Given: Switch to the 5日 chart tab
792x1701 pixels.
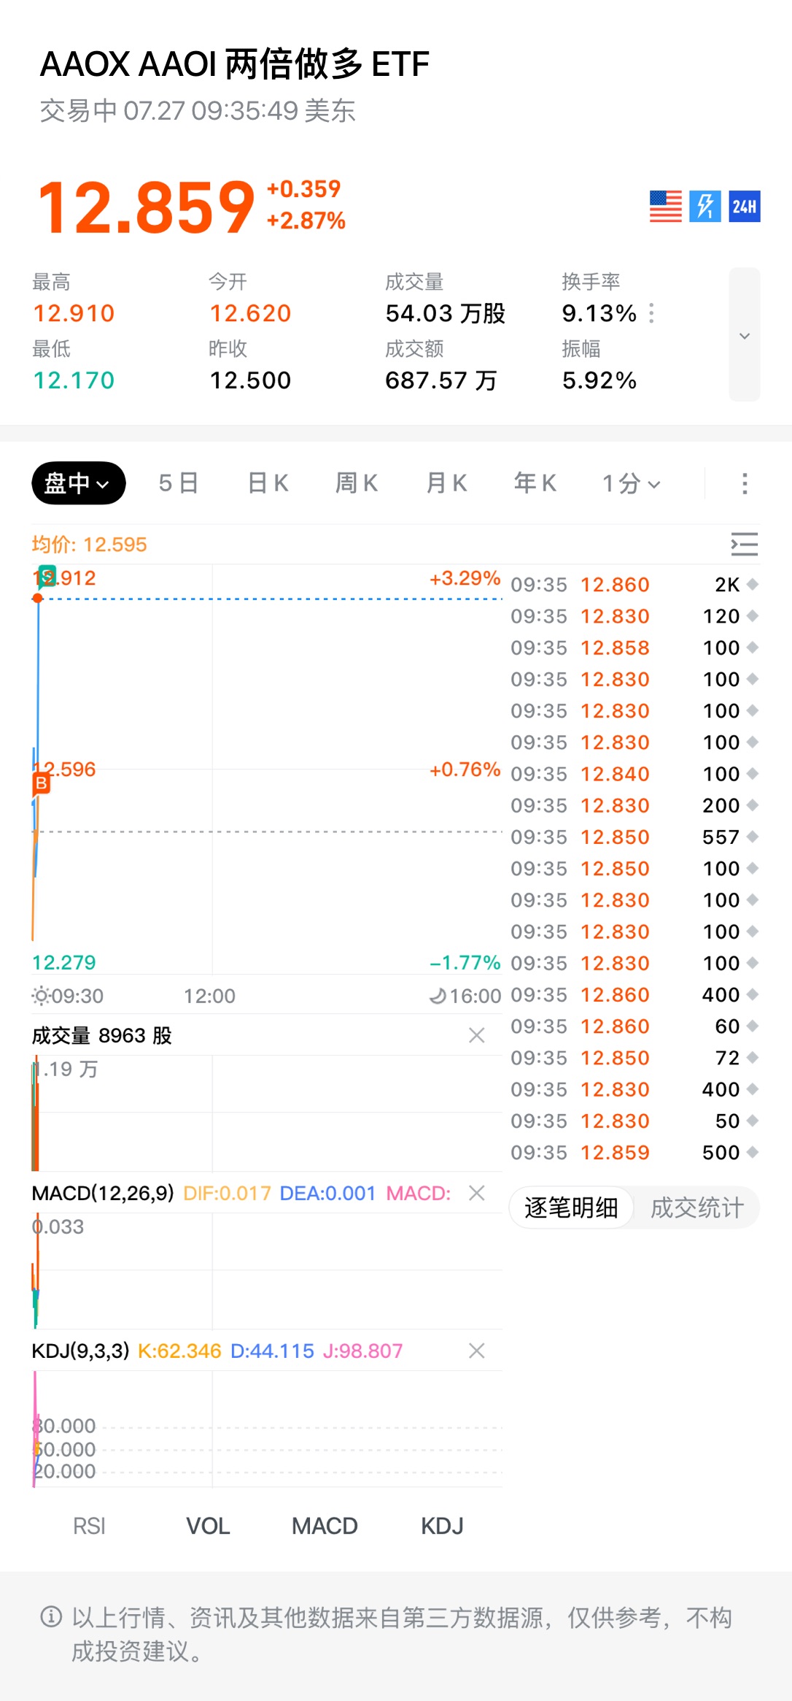Looking at the screenshot, I should (179, 483).
